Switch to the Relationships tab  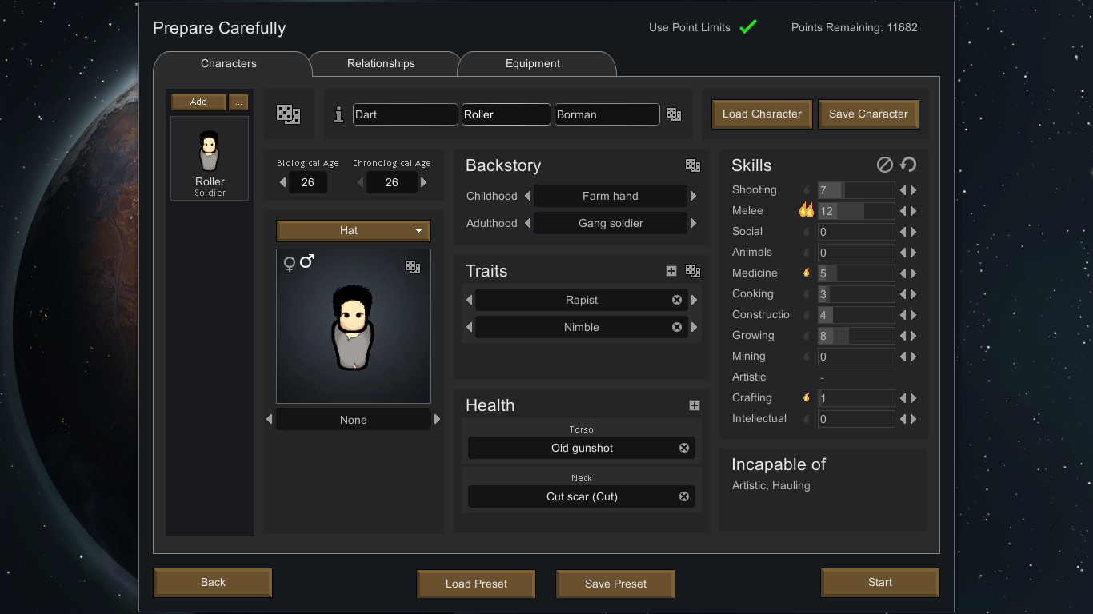[381, 63]
